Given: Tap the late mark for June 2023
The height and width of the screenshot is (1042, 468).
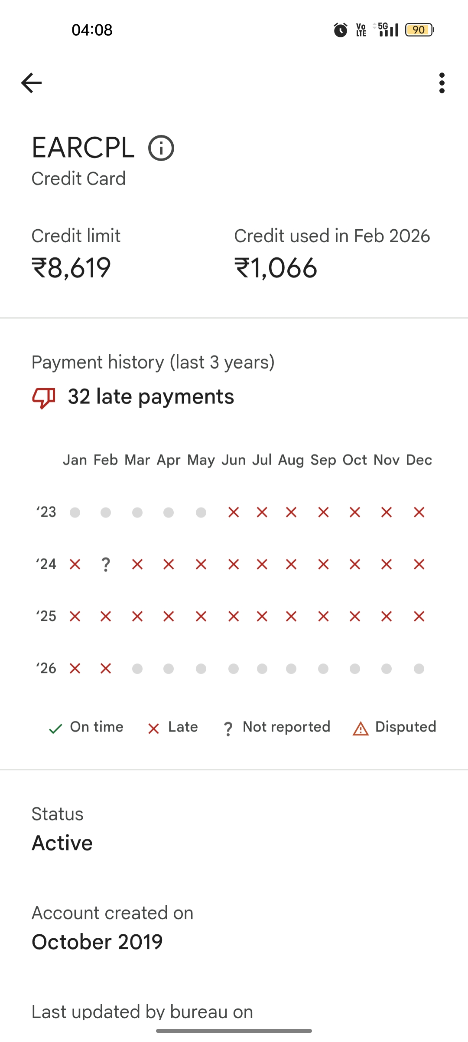Looking at the screenshot, I should pyautogui.click(x=234, y=512).
